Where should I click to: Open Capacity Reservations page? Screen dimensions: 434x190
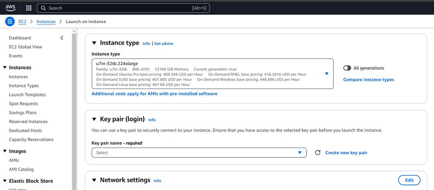(31, 139)
